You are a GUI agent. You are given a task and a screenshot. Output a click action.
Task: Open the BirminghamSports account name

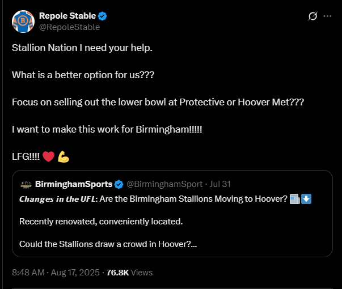click(73, 184)
